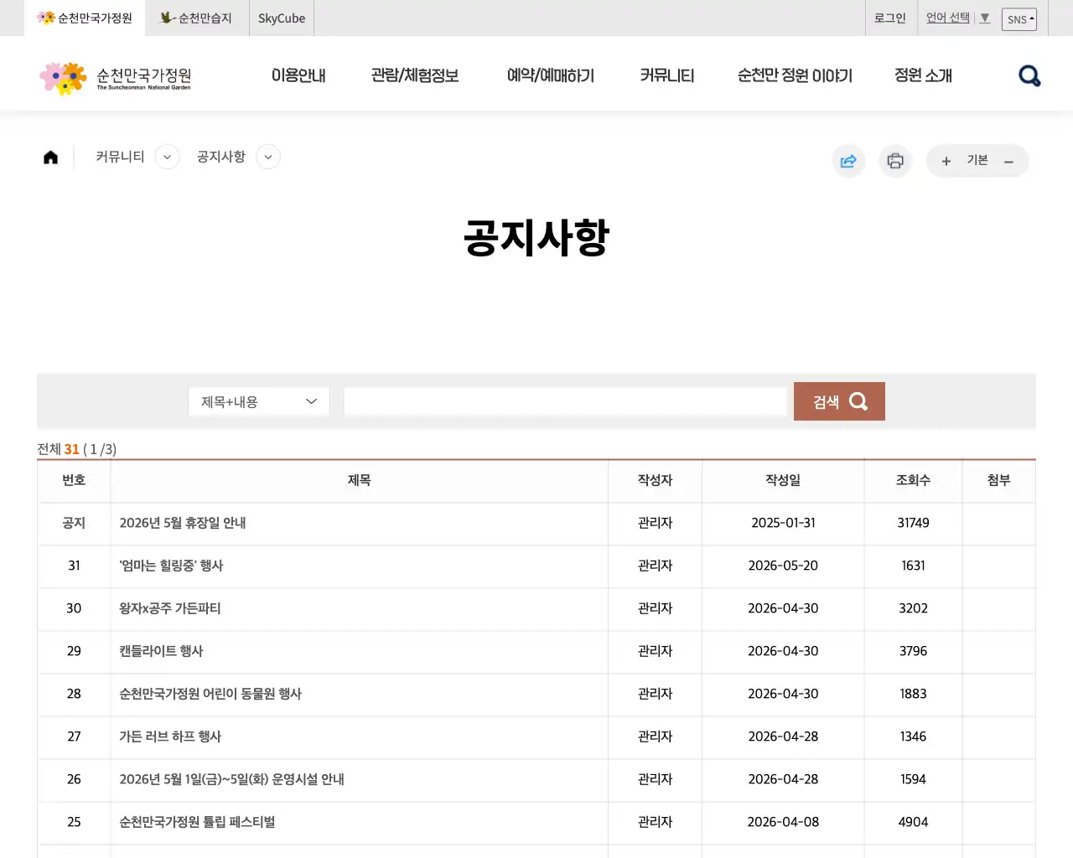Switch to the SkyCube top tab
This screenshot has height=858, width=1073.
282,18
